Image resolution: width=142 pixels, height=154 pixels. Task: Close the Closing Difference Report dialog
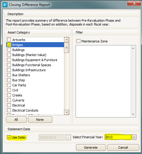[x=134, y=3]
